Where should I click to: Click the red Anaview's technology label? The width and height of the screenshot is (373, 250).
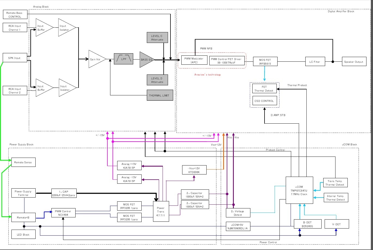click(x=207, y=74)
